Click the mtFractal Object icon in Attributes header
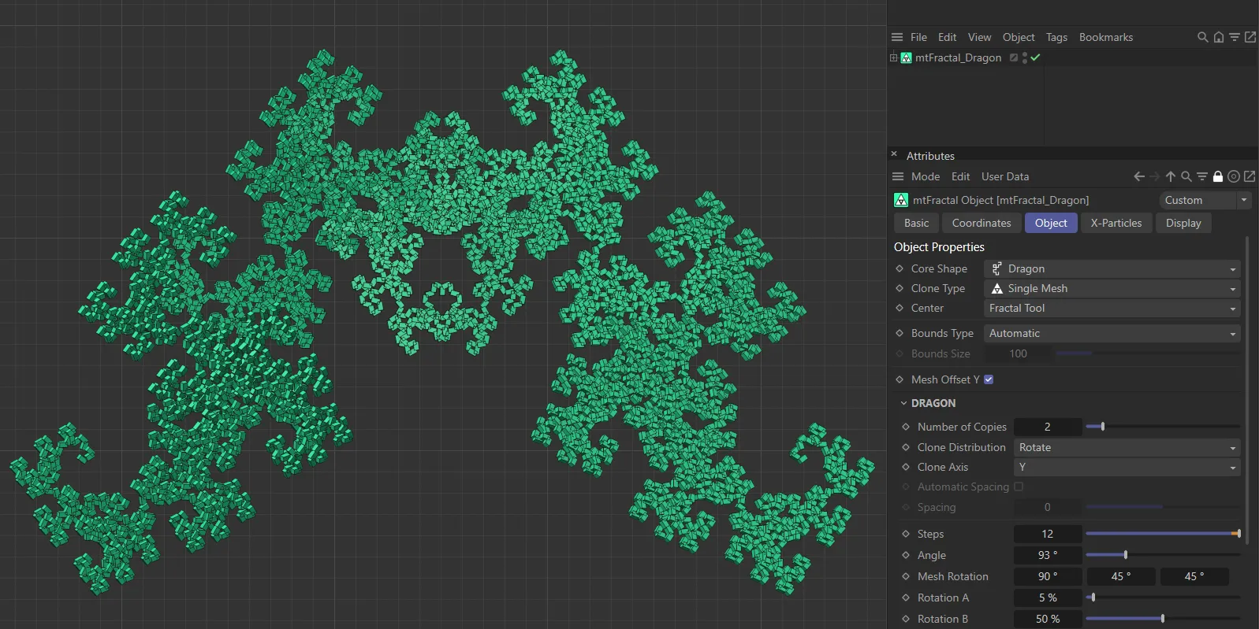Screen dimensions: 1259x629 [901, 200]
